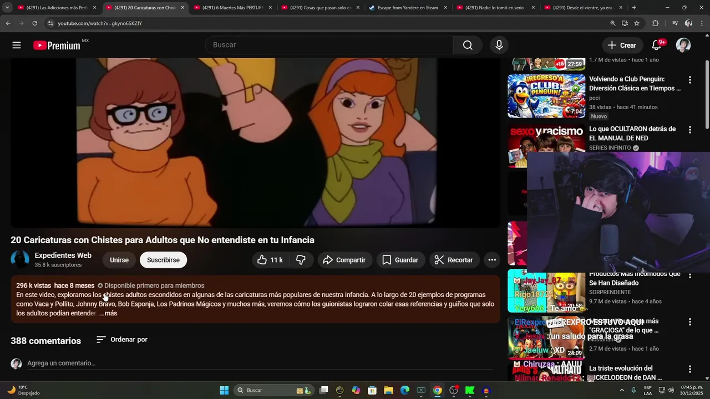
Task: Click the Recortar clip button
Action: click(454, 260)
